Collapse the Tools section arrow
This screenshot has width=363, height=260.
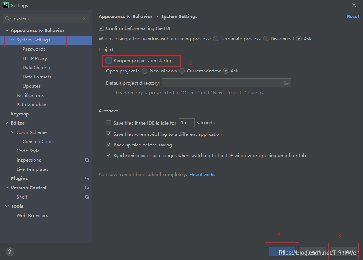(7, 206)
